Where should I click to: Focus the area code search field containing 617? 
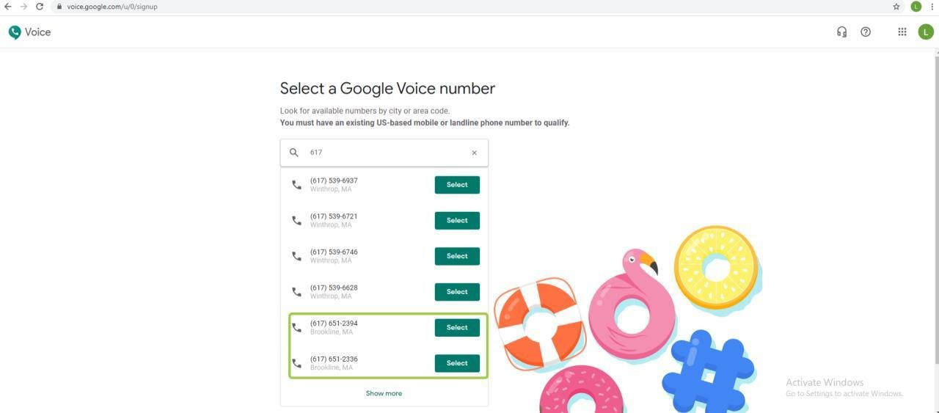coord(384,153)
